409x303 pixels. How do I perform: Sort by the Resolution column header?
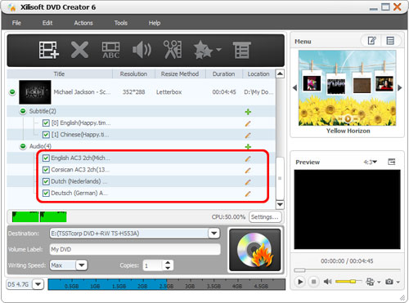coord(133,74)
